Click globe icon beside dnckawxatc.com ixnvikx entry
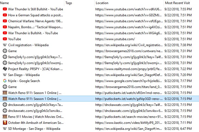Screen dimensions: 199x132 (5, 111)
